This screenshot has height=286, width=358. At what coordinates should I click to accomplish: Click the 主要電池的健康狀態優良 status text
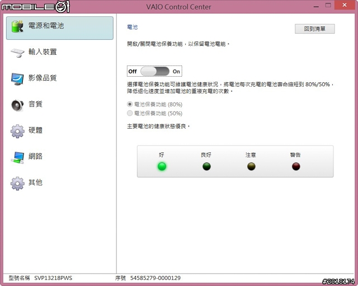(158, 126)
